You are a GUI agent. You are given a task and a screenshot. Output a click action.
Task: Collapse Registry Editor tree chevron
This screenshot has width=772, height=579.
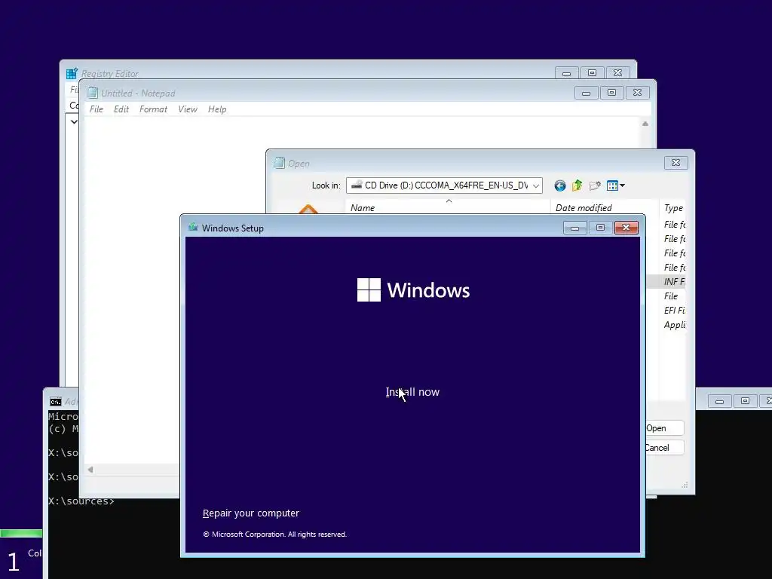click(74, 121)
